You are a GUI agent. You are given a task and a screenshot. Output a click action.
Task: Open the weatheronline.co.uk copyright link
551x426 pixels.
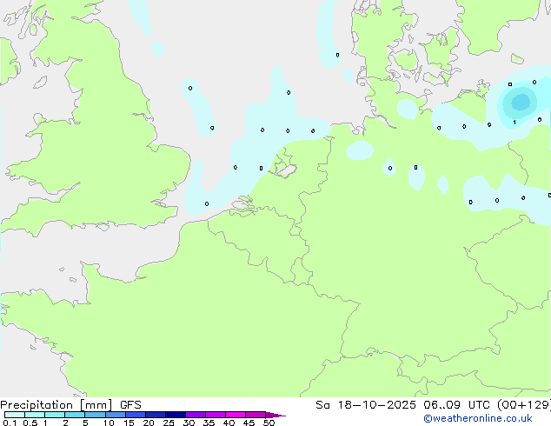pyautogui.click(x=478, y=418)
